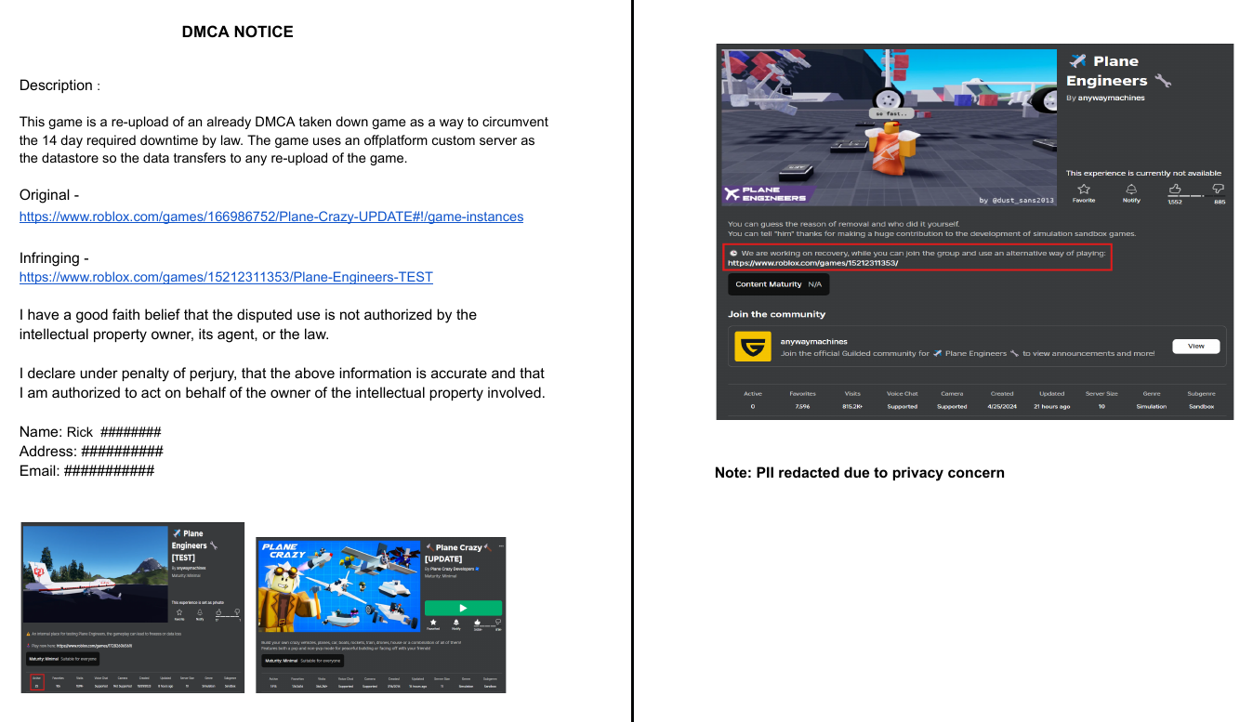Image resolution: width=1253 pixels, height=722 pixels.
Task: Click thumbs-down icon showing 885 dislikes
Action: point(1219,189)
